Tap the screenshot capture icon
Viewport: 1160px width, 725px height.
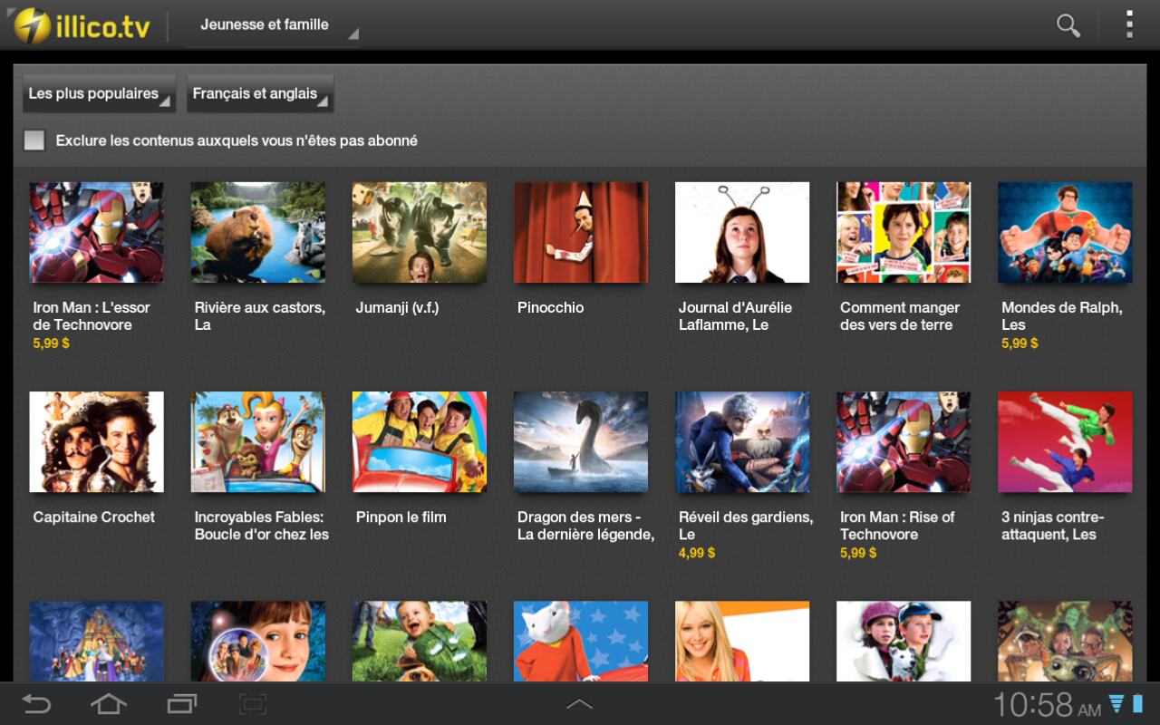click(x=253, y=704)
